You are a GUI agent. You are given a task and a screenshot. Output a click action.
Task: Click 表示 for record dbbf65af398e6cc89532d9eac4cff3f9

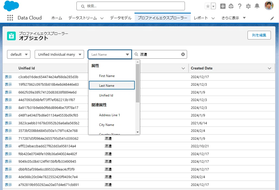tap(8, 169)
